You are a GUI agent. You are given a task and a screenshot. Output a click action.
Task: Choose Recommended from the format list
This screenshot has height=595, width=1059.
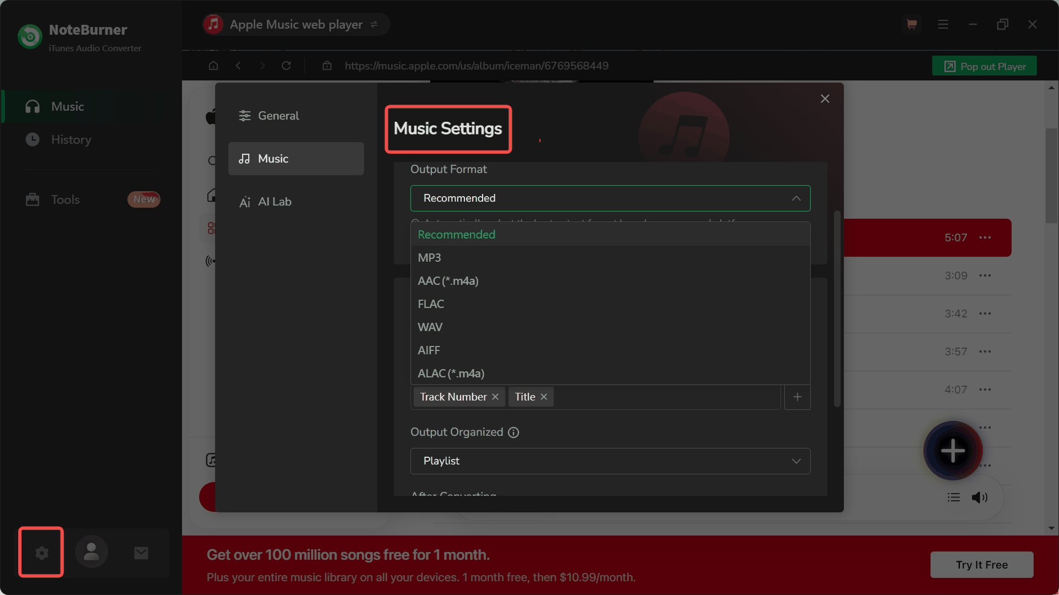610,235
